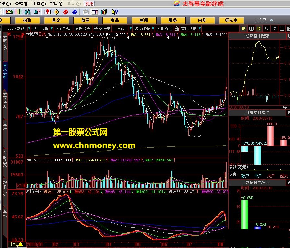Click the 债券 bond button
This screenshot has height=248, width=290.
pyautogui.click(x=86, y=20)
